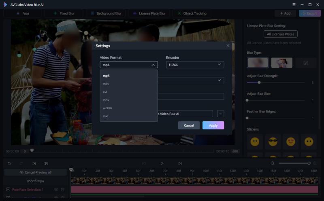Click Cancel in the Settings dialog
Image resolution: width=324 pixels, height=201 pixels.
pos(189,125)
